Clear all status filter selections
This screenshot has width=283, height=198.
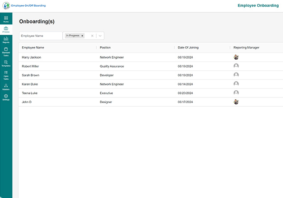point(92,36)
